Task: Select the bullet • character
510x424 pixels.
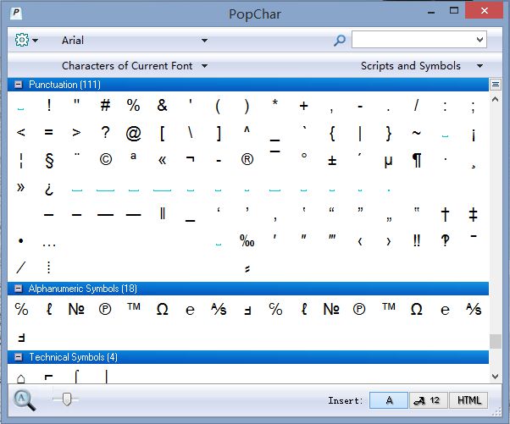Action: coord(21,241)
